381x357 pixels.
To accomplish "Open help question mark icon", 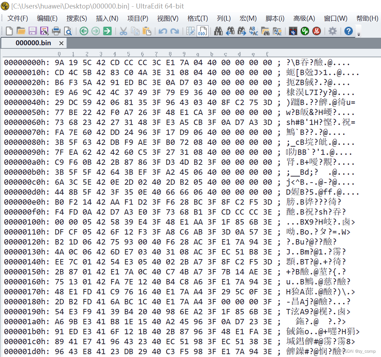I will pos(348,31).
